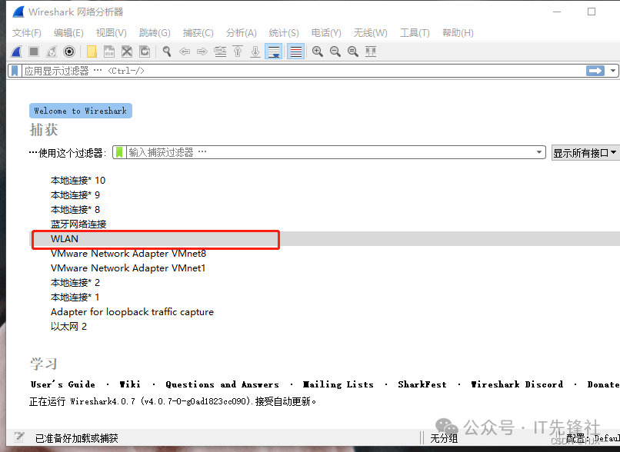Expand the capture filter dropdown arrow
620x452 pixels.
540,152
